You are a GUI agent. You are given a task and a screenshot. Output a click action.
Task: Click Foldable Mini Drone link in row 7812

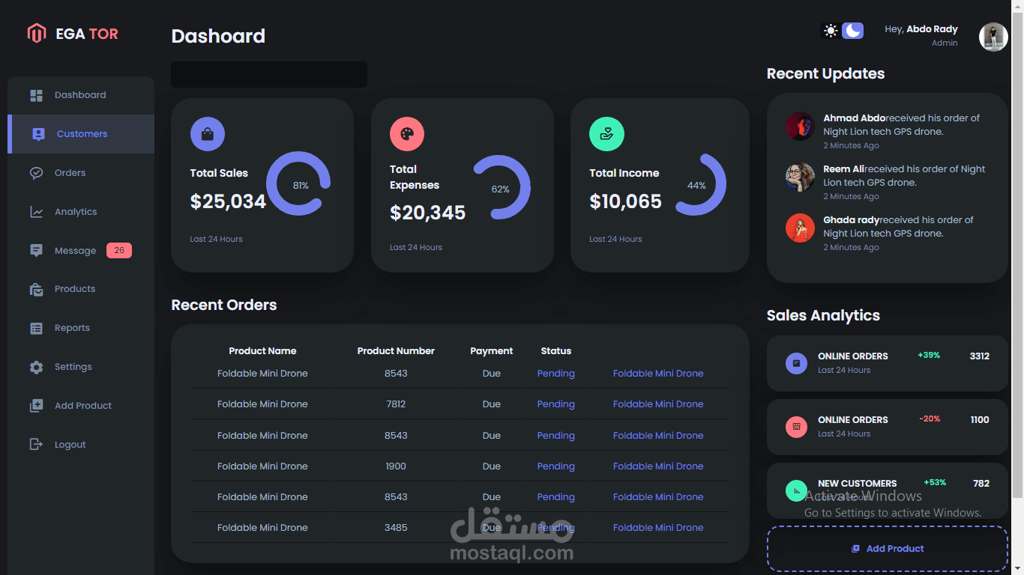(x=658, y=404)
